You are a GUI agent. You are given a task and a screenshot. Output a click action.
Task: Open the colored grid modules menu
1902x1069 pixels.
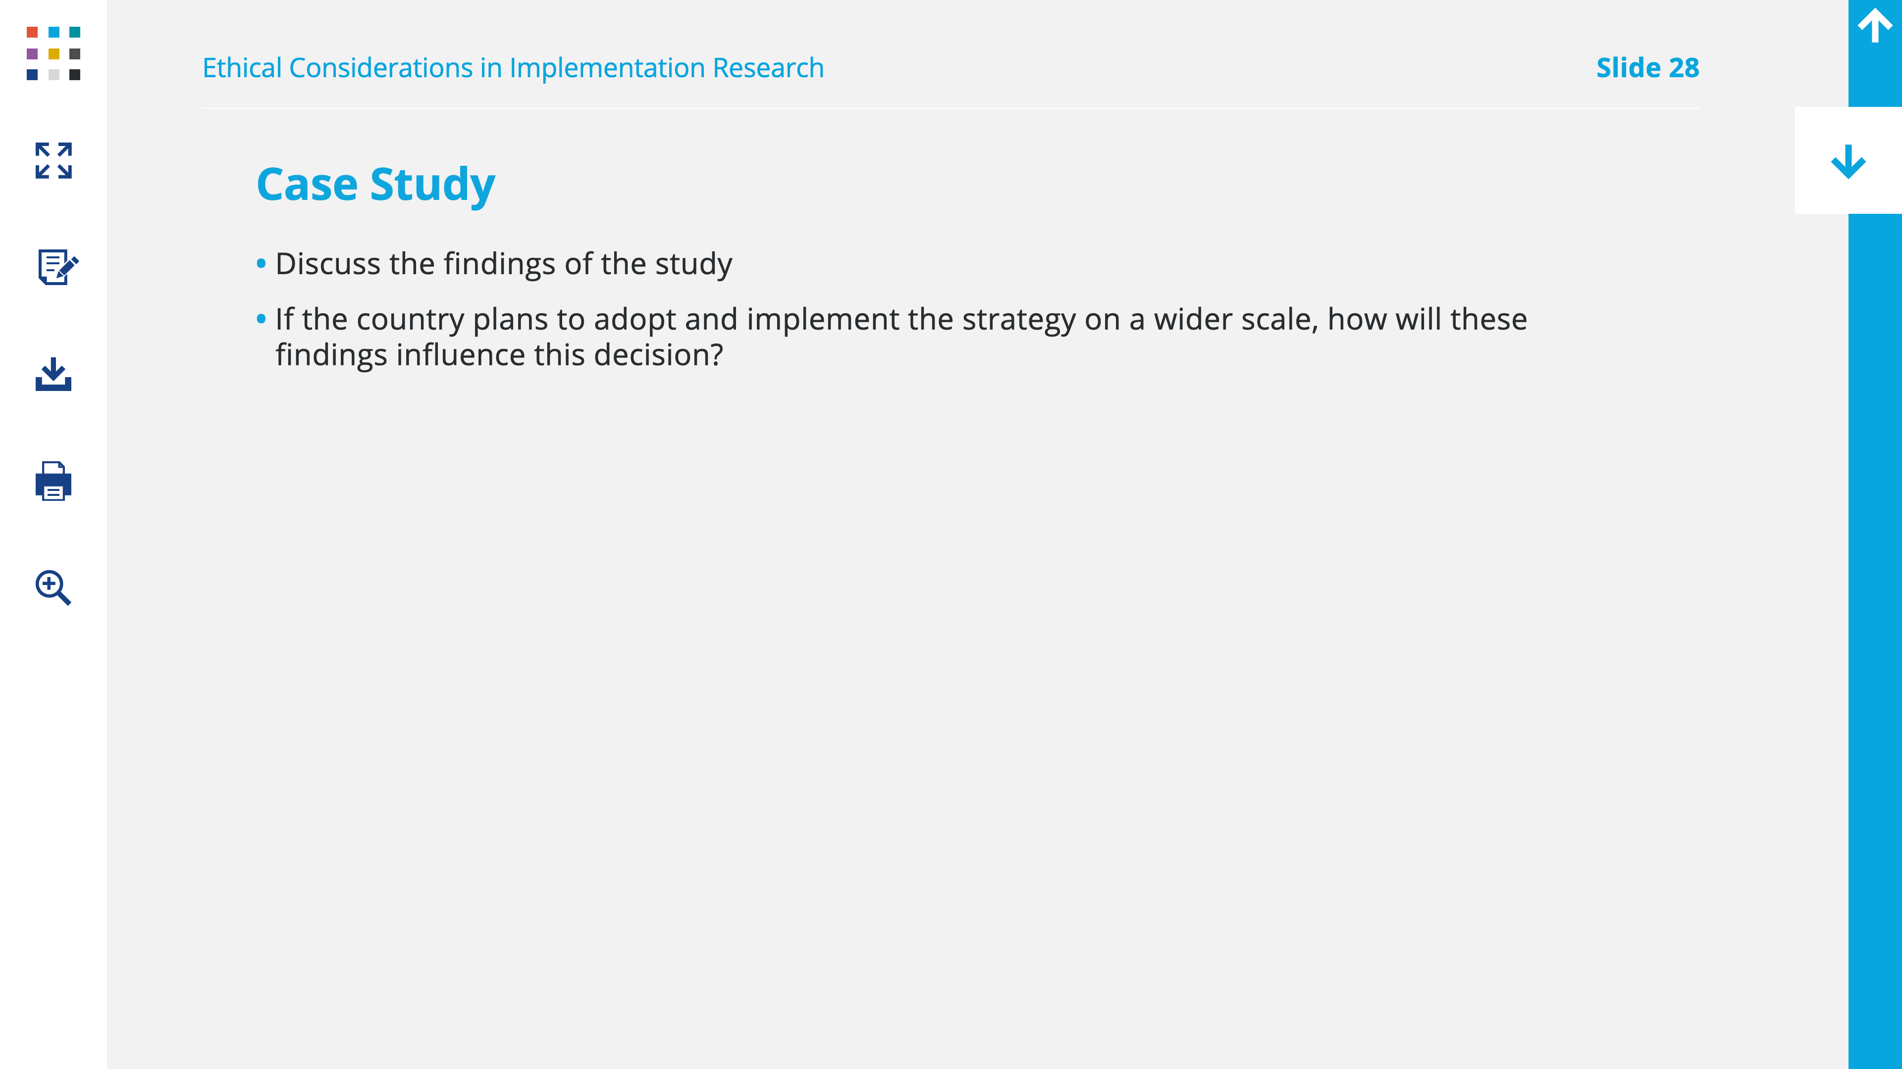[x=53, y=53]
